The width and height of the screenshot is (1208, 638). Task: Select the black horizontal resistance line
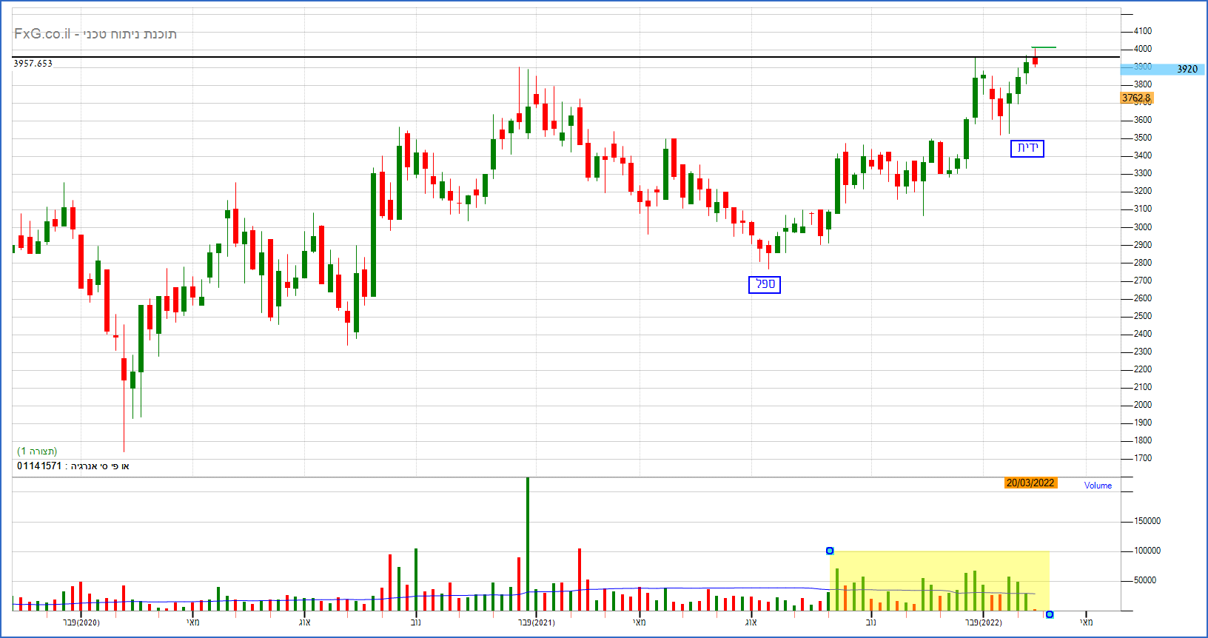click(x=566, y=57)
